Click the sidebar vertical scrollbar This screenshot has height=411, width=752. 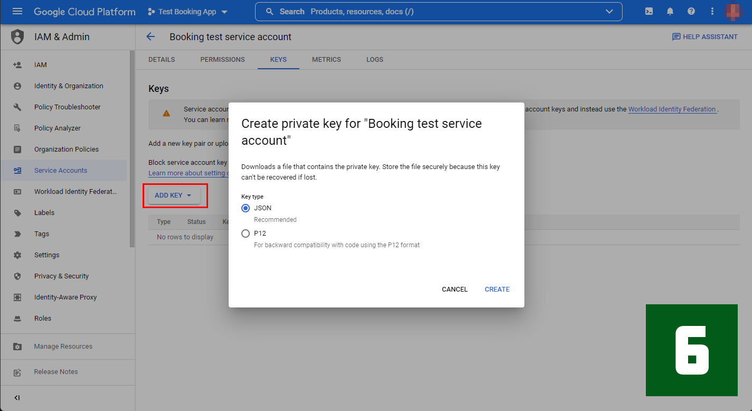pos(132,149)
